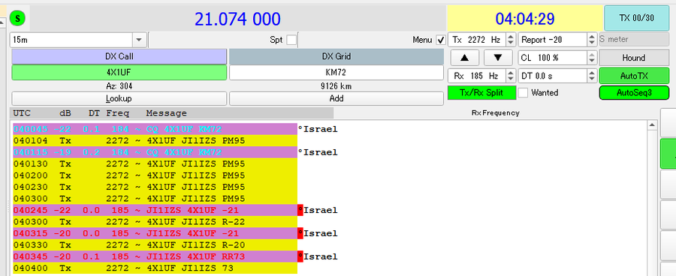Click the Lookup button

click(119, 98)
